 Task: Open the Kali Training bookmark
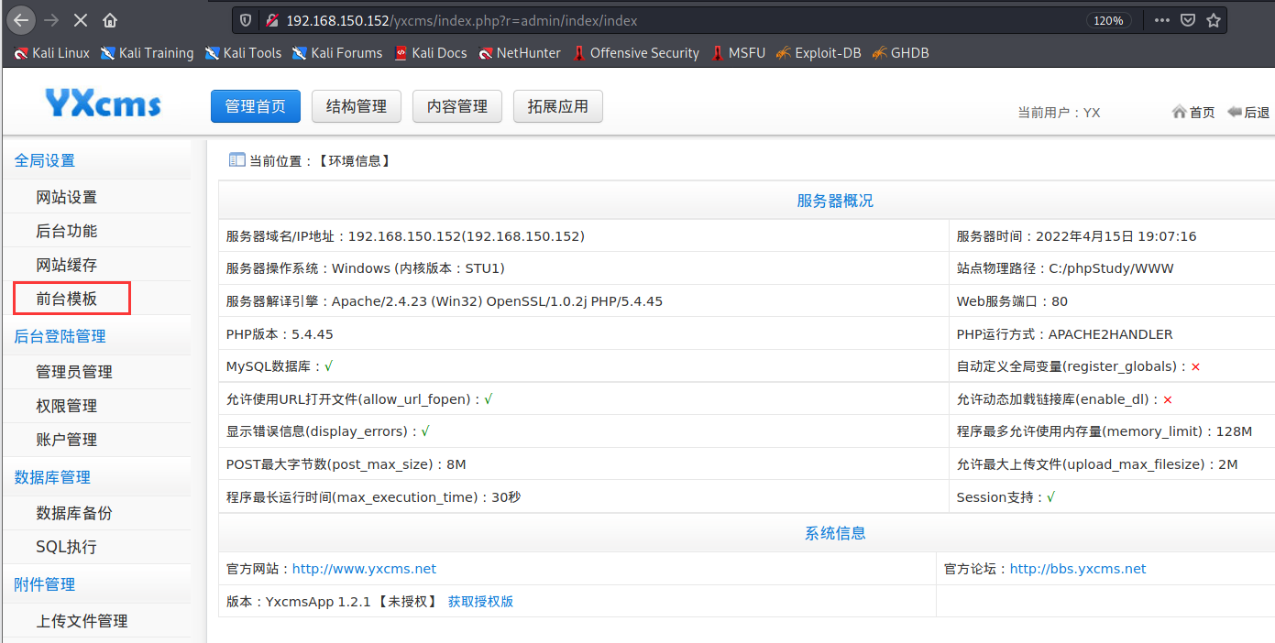click(x=147, y=53)
